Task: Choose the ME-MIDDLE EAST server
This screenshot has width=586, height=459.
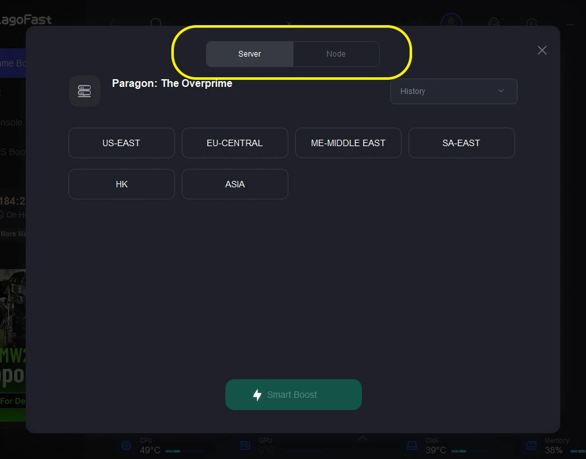Action: [x=348, y=143]
